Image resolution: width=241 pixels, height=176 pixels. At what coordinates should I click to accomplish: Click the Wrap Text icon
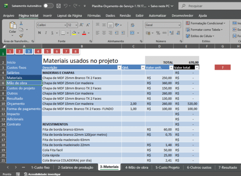132,25
